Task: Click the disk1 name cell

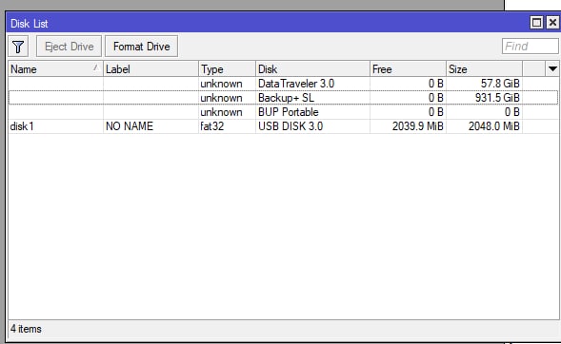Action: tap(22, 126)
